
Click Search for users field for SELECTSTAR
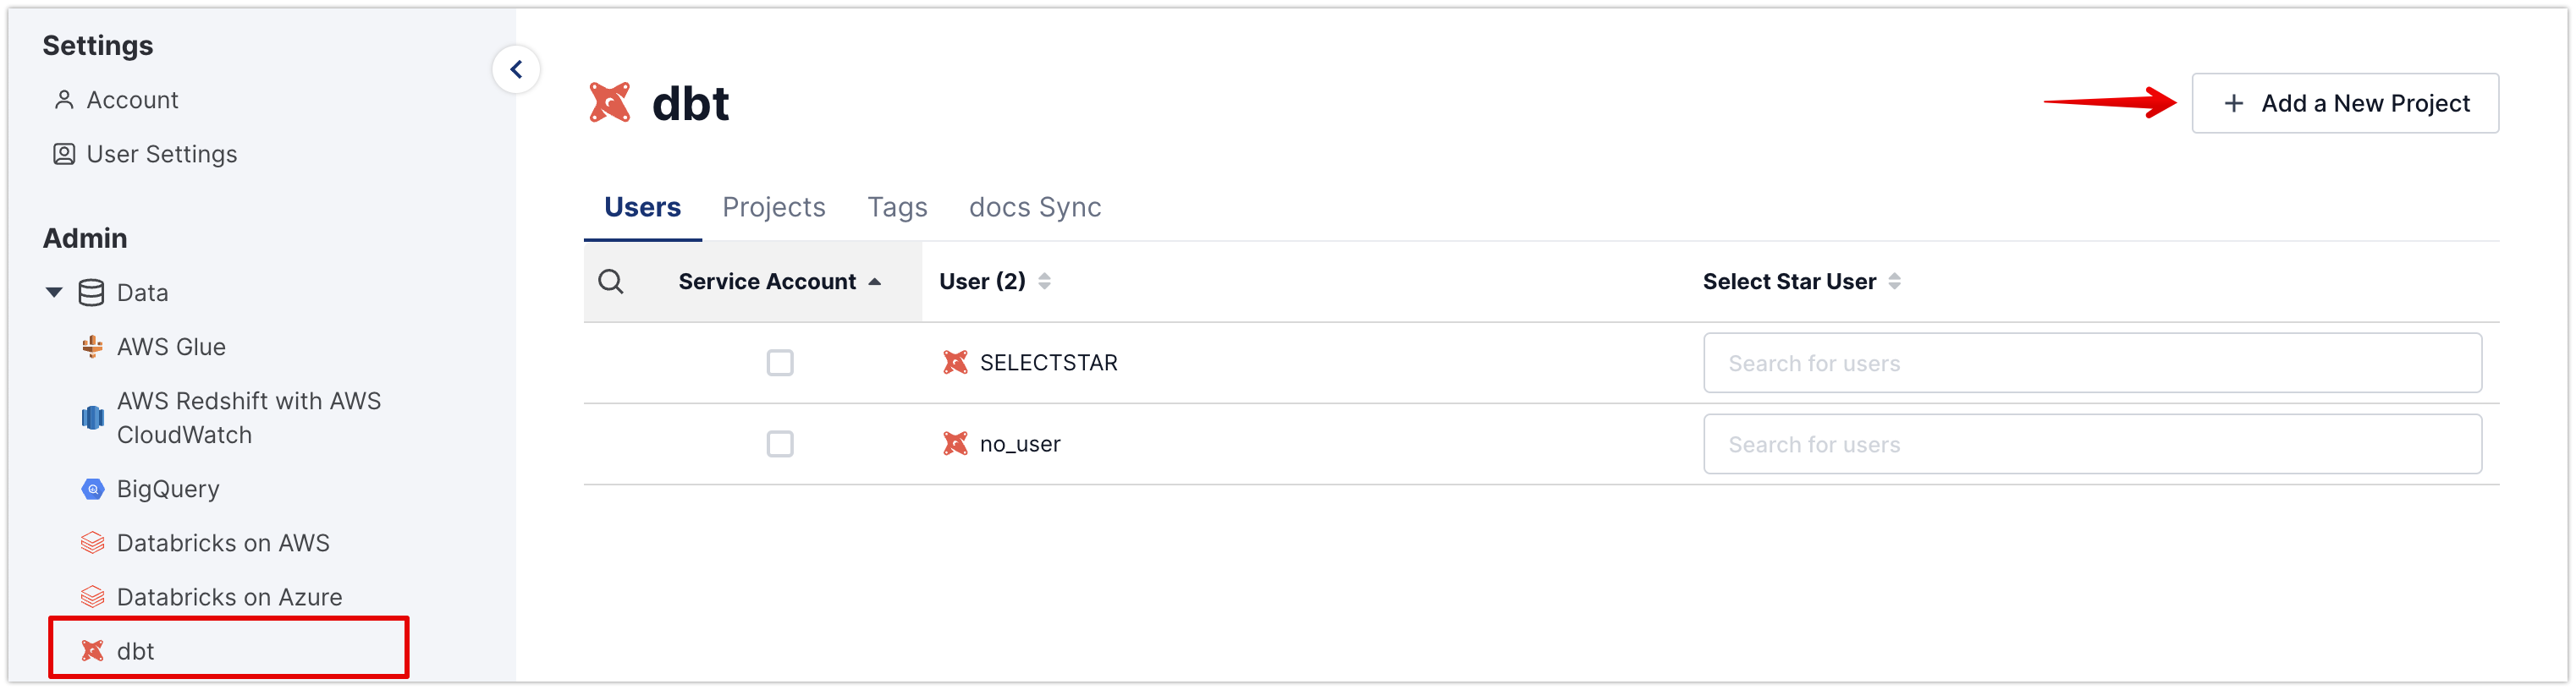2092,364
